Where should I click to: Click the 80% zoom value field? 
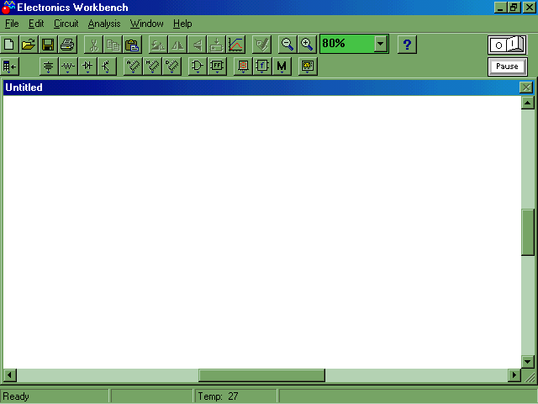pyautogui.click(x=346, y=44)
